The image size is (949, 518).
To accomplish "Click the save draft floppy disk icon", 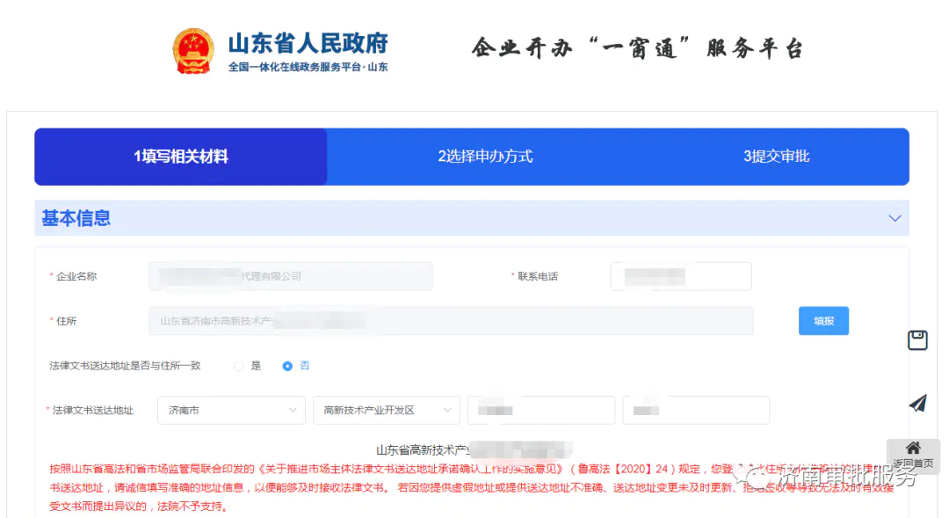I will [917, 339].
